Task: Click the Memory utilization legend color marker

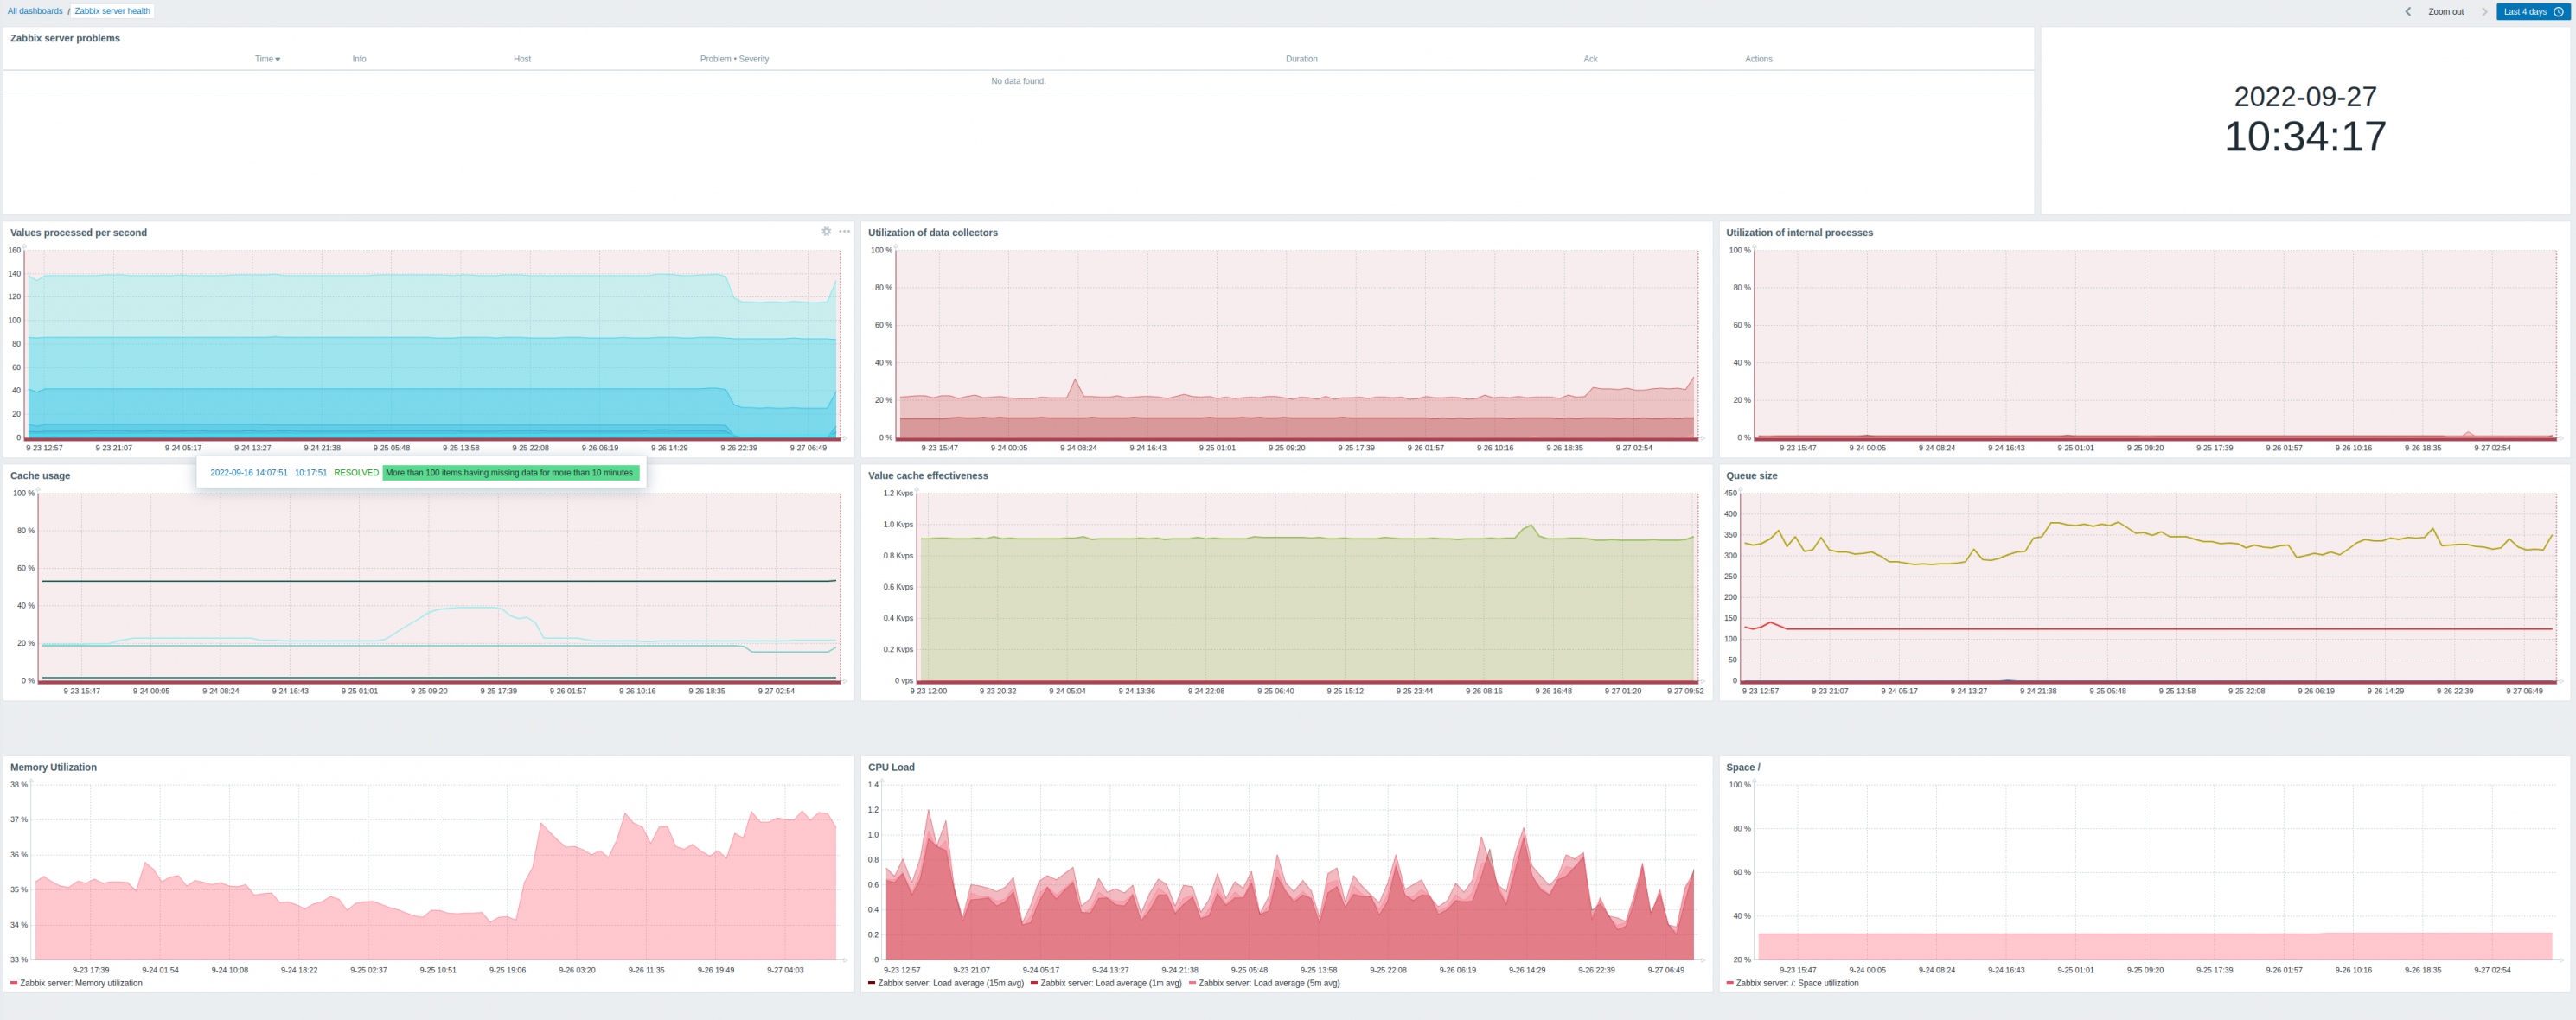Action: coord(14,983)
